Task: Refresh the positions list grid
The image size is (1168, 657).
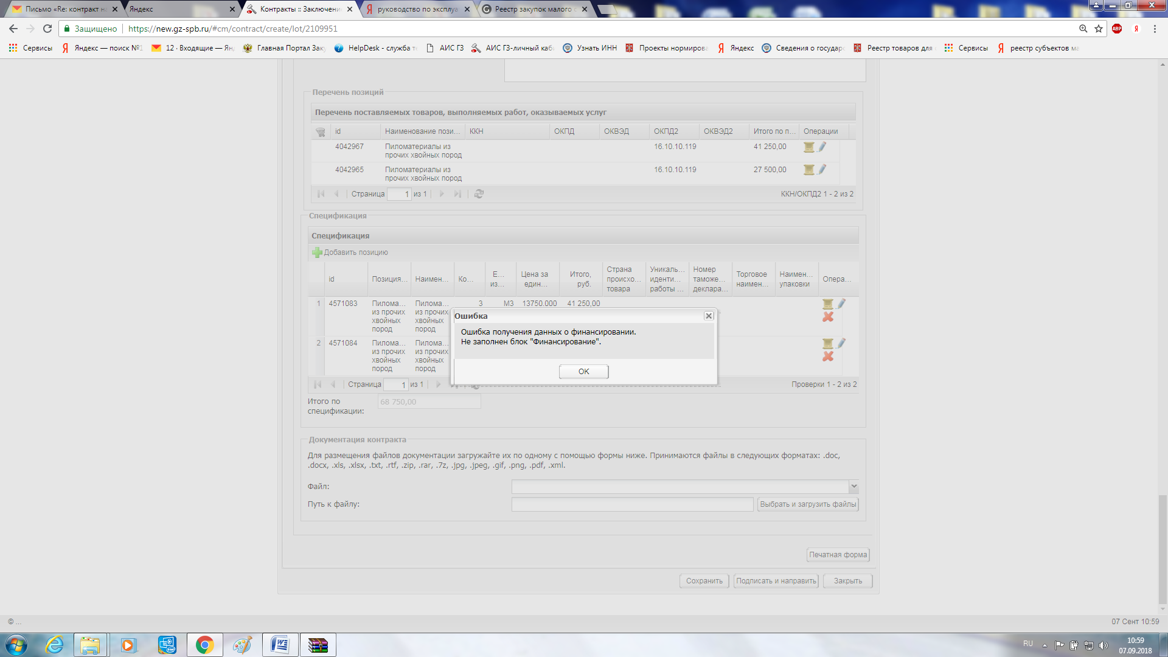Action: [479, 194]
